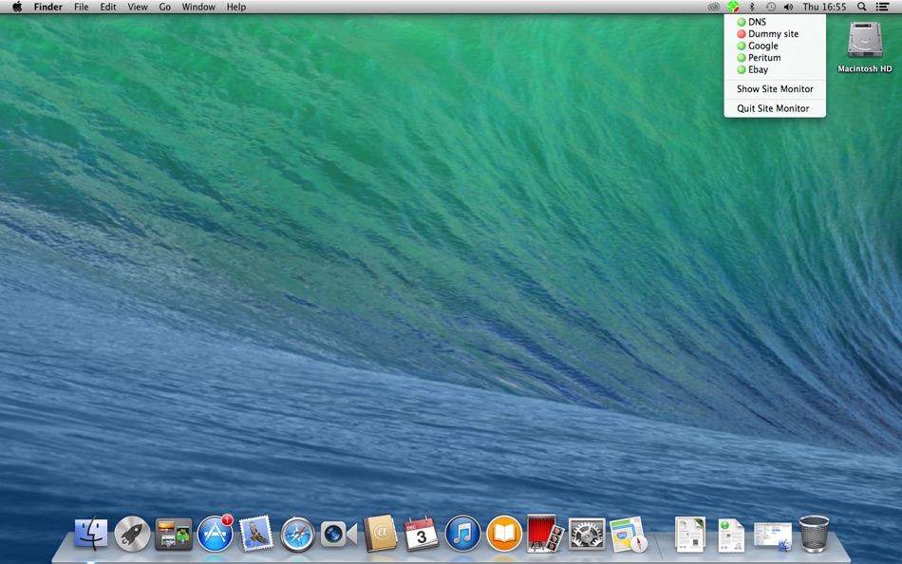Open Mission Control in the Dock
This screenshot has height=564, width=902.
coord(173,534)
